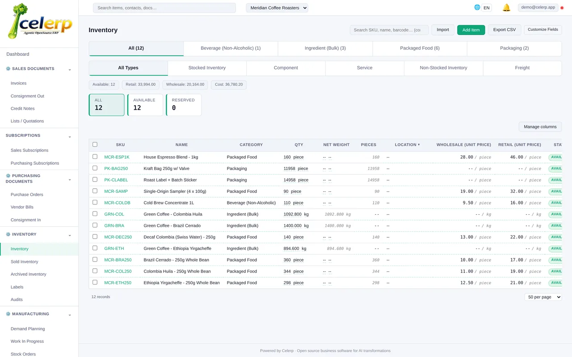Image resolution: width=572 pixels, height=357 pixels.
Task: Check the GRN-BRA row checkbox
Action: pyautogui.click(x=95, y=225)
